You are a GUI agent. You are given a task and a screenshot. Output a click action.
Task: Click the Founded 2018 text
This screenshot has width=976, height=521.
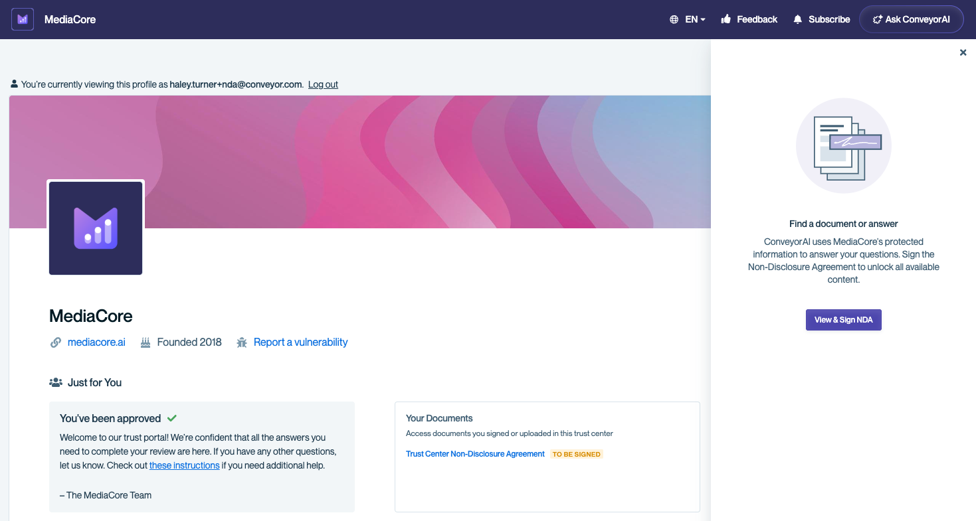[x=189, y=342]
